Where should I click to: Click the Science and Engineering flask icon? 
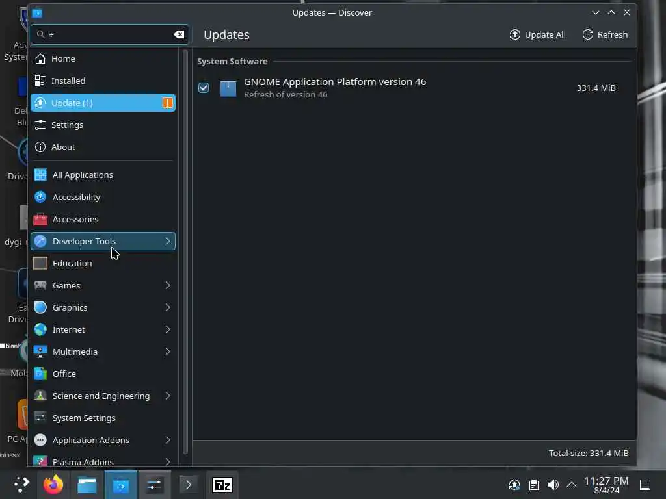pos(40,396)
